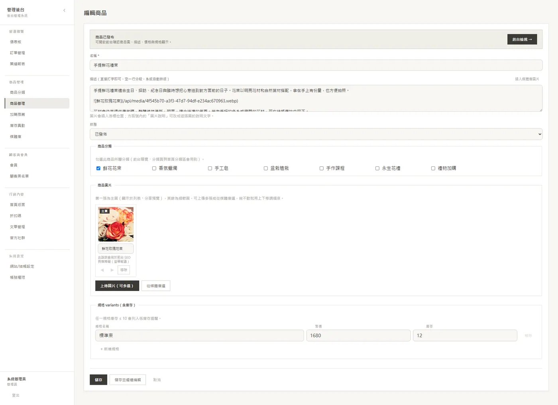Open 網站/結帳設定 in the sidebar
The height and width of the screenshot is (405, 558).
pyautogui.click(x=37, y=266)
